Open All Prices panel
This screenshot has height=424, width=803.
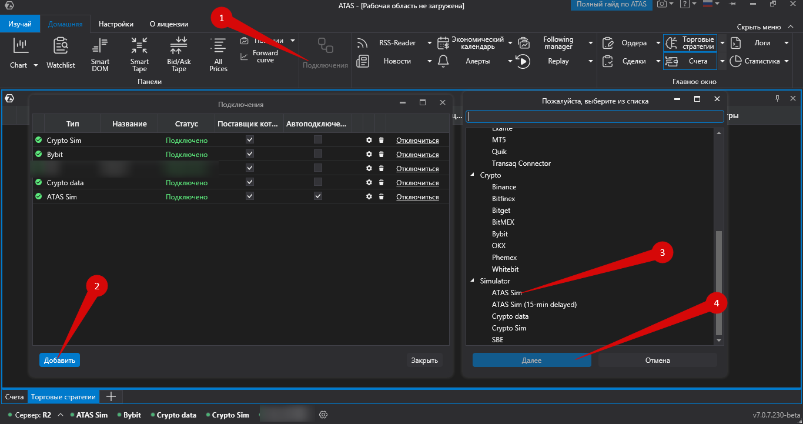(218, 55)
